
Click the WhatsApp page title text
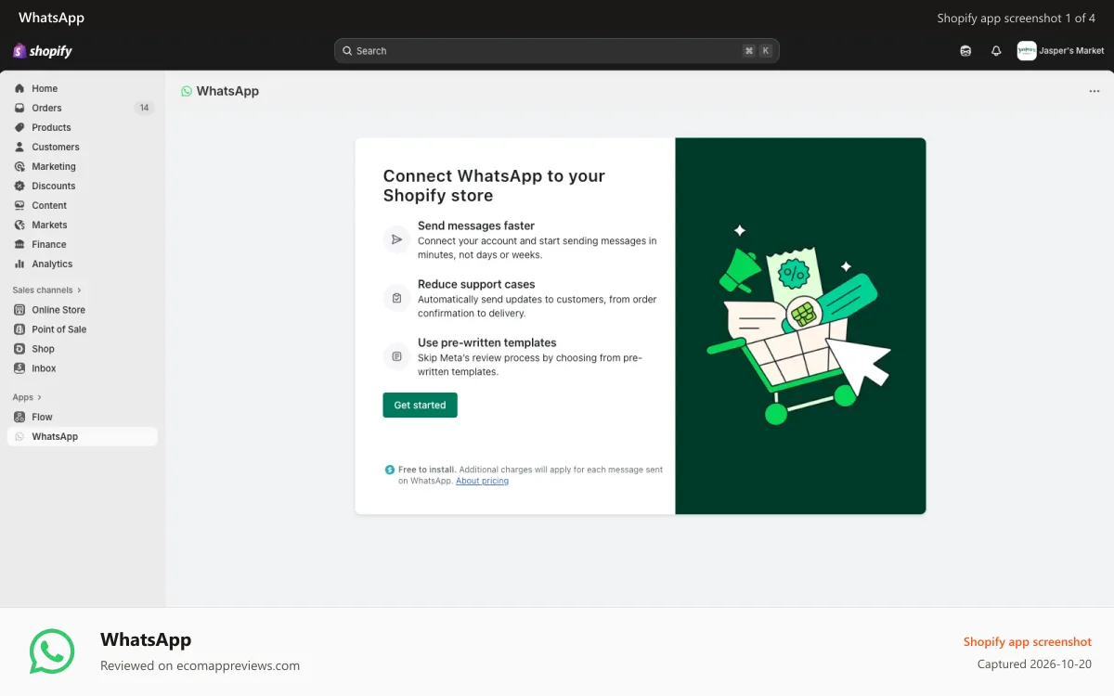tap(227, 91)
